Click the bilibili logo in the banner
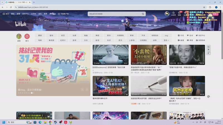The height and width of the screenshot is (125, 223). (21, 24)
